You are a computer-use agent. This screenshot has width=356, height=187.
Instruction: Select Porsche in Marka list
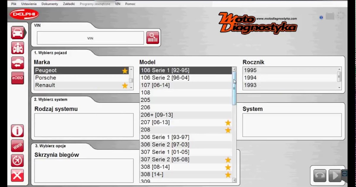pyautogui.click(x=82, y=78)
